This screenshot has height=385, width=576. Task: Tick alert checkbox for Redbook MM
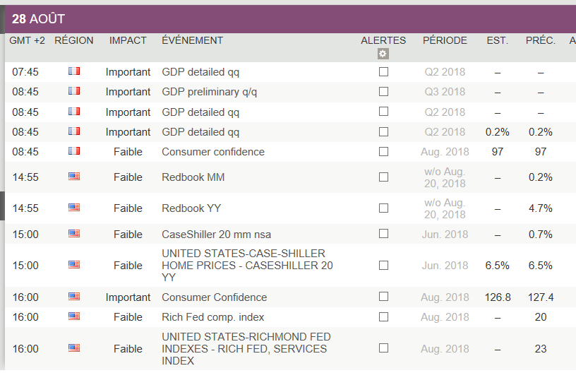(383, 177)
